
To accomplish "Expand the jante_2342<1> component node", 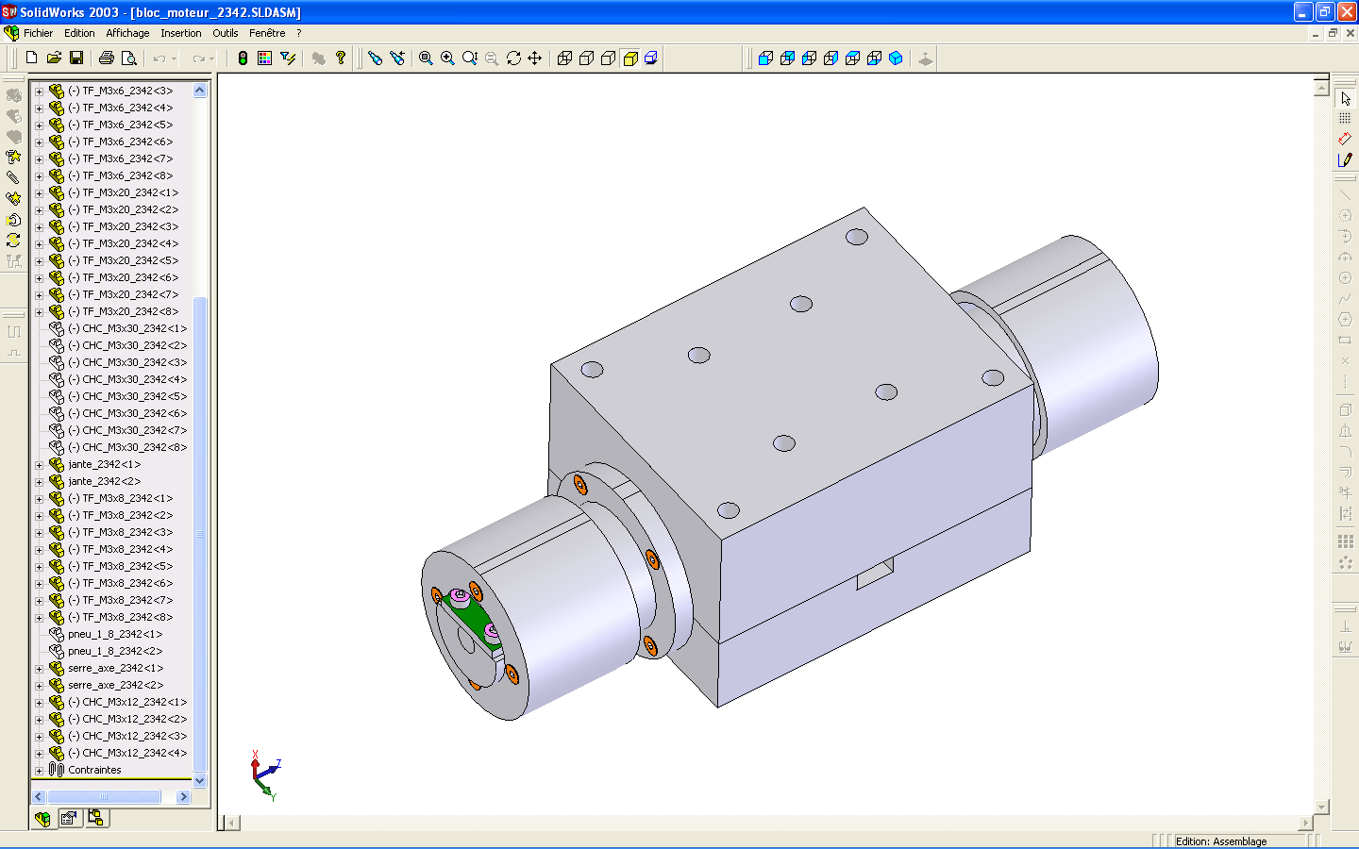I will tap(39, 465).
